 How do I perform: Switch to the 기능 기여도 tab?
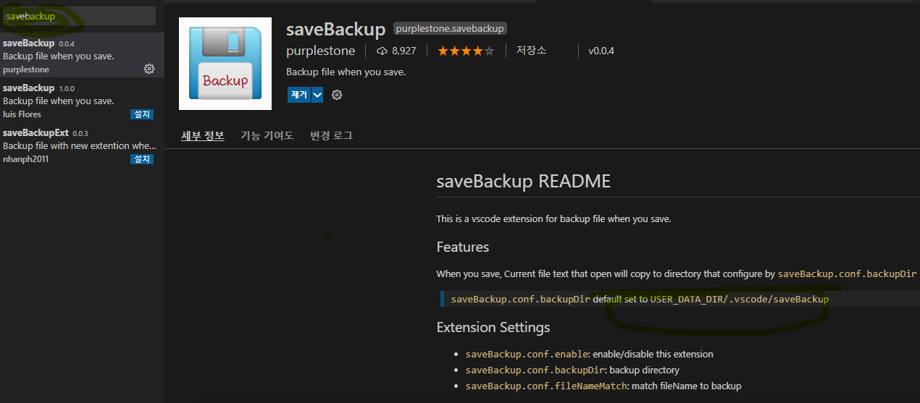pos(267,135)
